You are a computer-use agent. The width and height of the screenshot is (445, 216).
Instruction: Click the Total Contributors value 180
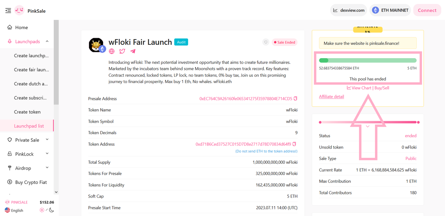413,193
